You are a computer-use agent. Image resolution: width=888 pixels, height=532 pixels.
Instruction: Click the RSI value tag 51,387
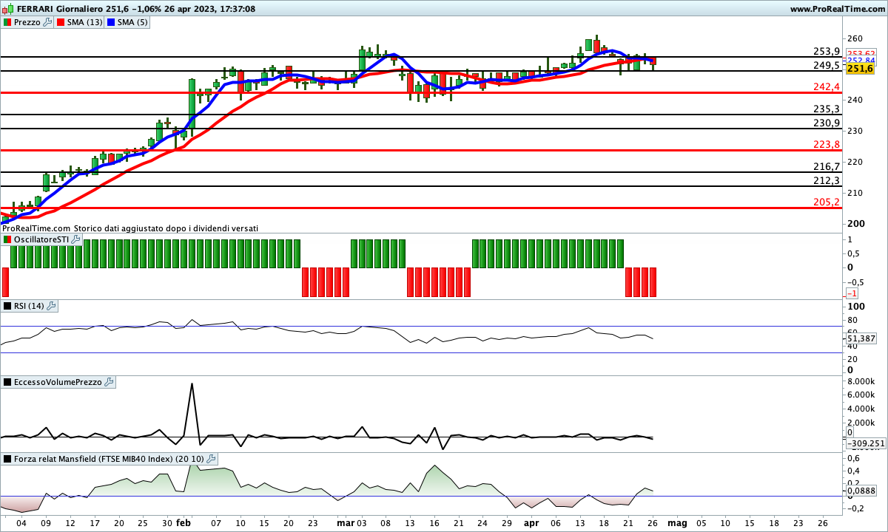(x=861, y=338)
